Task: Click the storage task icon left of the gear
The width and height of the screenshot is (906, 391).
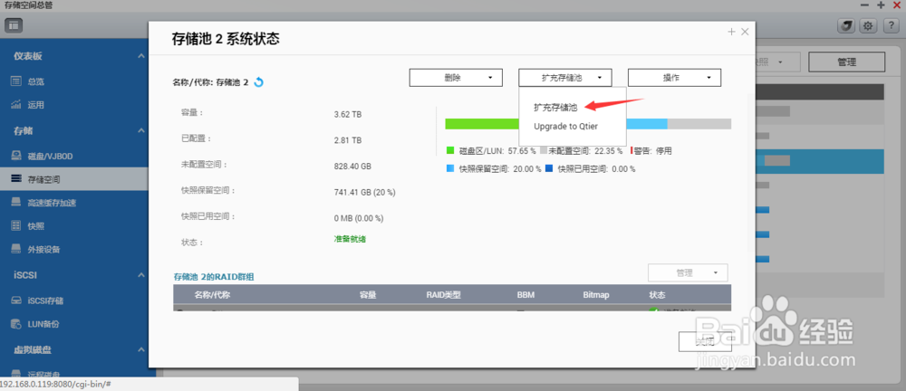Action: point(846,26)
